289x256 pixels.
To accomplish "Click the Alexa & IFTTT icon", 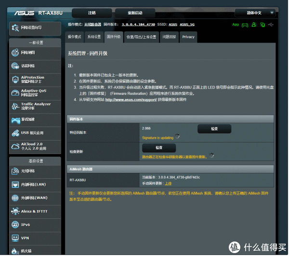I will 15,212.
